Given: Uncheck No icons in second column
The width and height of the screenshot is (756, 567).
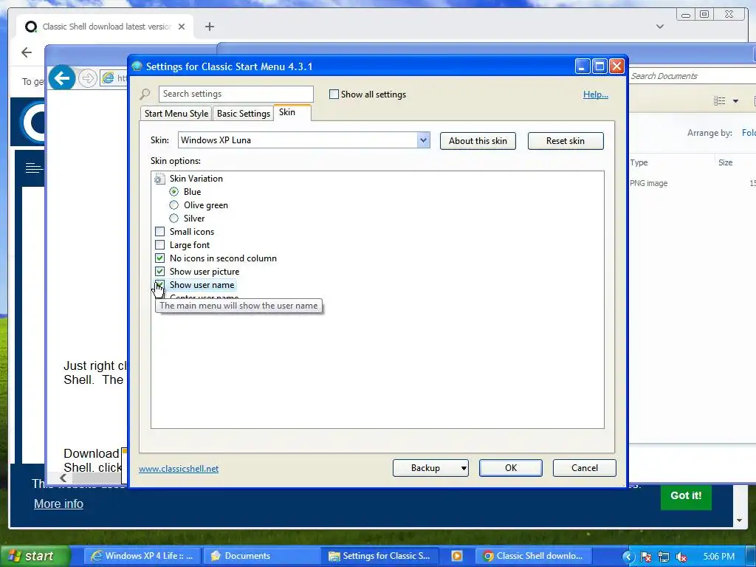Looking at the screenshot, I should click(x=160, y=258).
